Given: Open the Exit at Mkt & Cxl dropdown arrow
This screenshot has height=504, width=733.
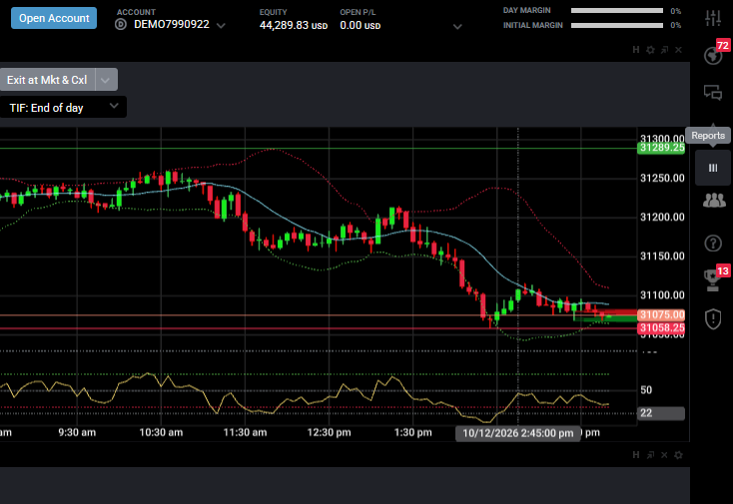Looking at the screenshot, I should pyautogui.click(x=106, y=80).
